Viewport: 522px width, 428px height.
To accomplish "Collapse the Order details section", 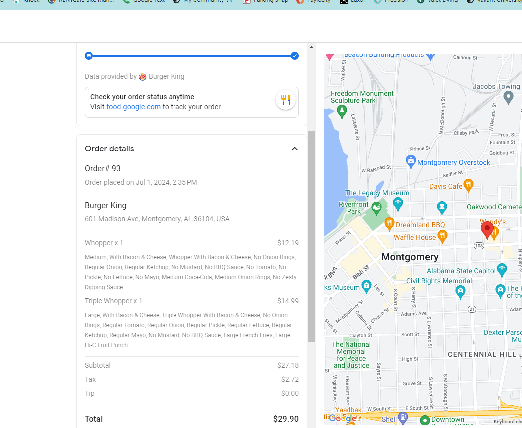I will pos(294,149).
